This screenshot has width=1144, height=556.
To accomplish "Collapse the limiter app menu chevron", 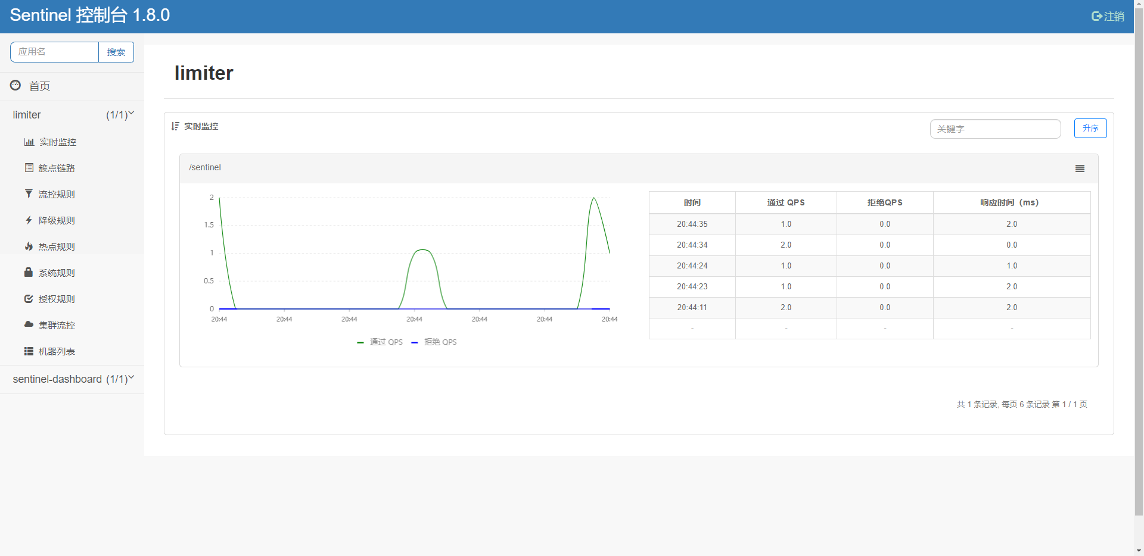I will (x=131, y=113).
